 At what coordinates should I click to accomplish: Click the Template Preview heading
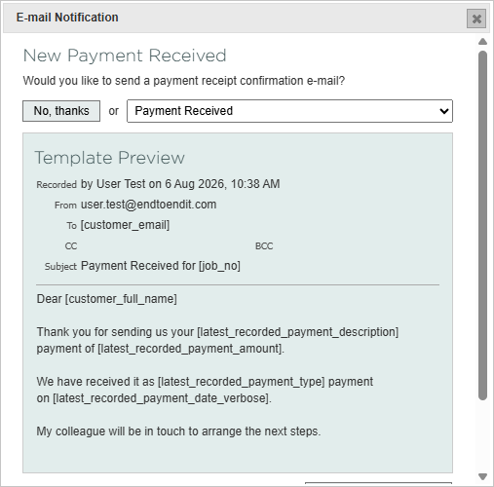(x=110, y=158)
